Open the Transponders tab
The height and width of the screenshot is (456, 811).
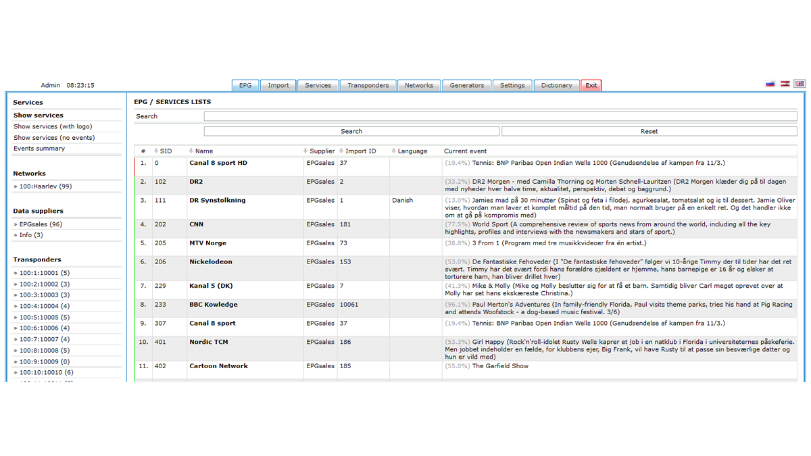coord(368,86)
